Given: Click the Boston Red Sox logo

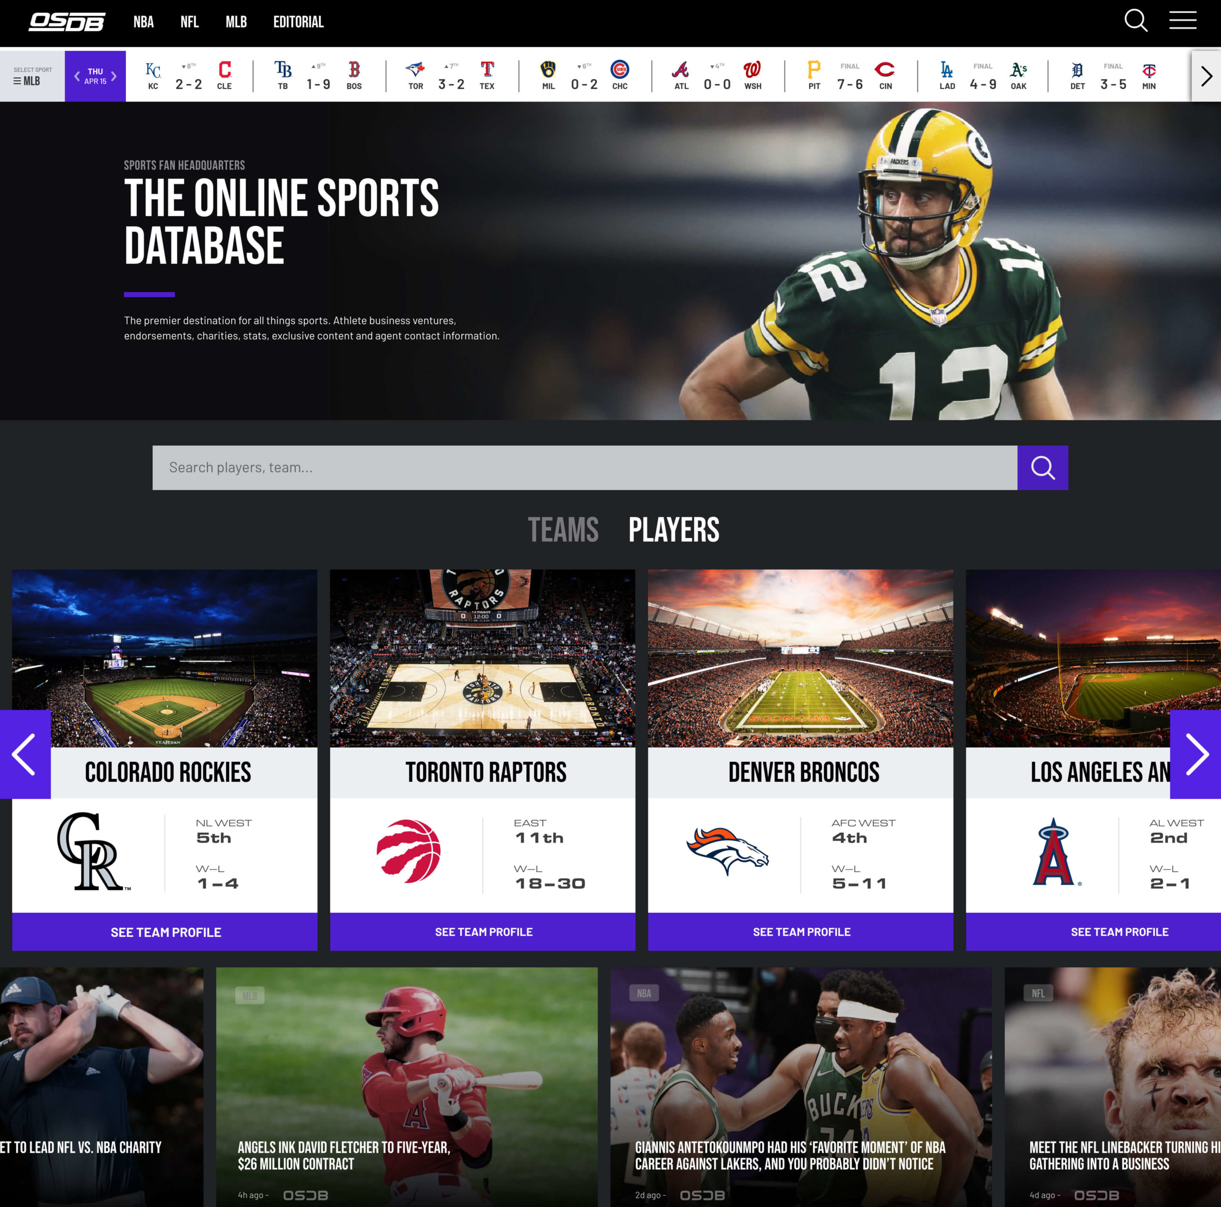Looking at the screenshot, I should [x=354, y=70].
